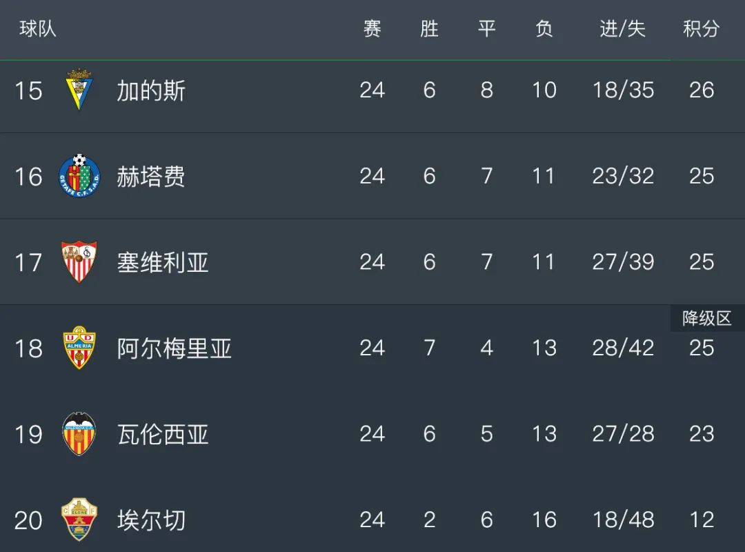The height and width of the screenshot is (552, 745).
Task: Click the 球队 column header
Action: (x=37, y=28)
